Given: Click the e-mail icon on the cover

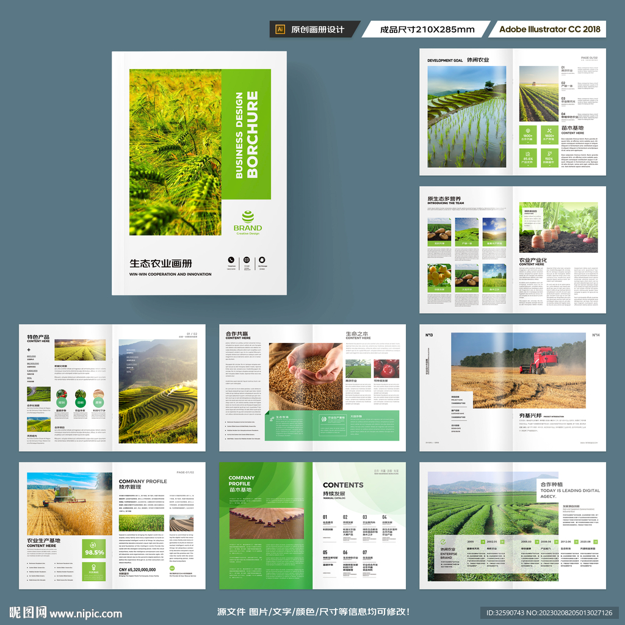Looking at the screenshot, I should [x=247, y=260].
